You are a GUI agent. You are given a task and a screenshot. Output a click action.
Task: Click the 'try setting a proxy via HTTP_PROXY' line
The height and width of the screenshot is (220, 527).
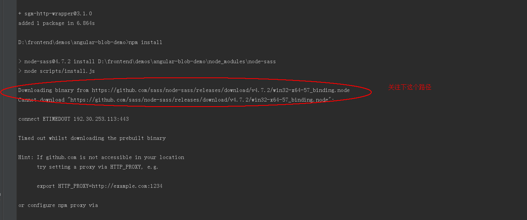97,167
